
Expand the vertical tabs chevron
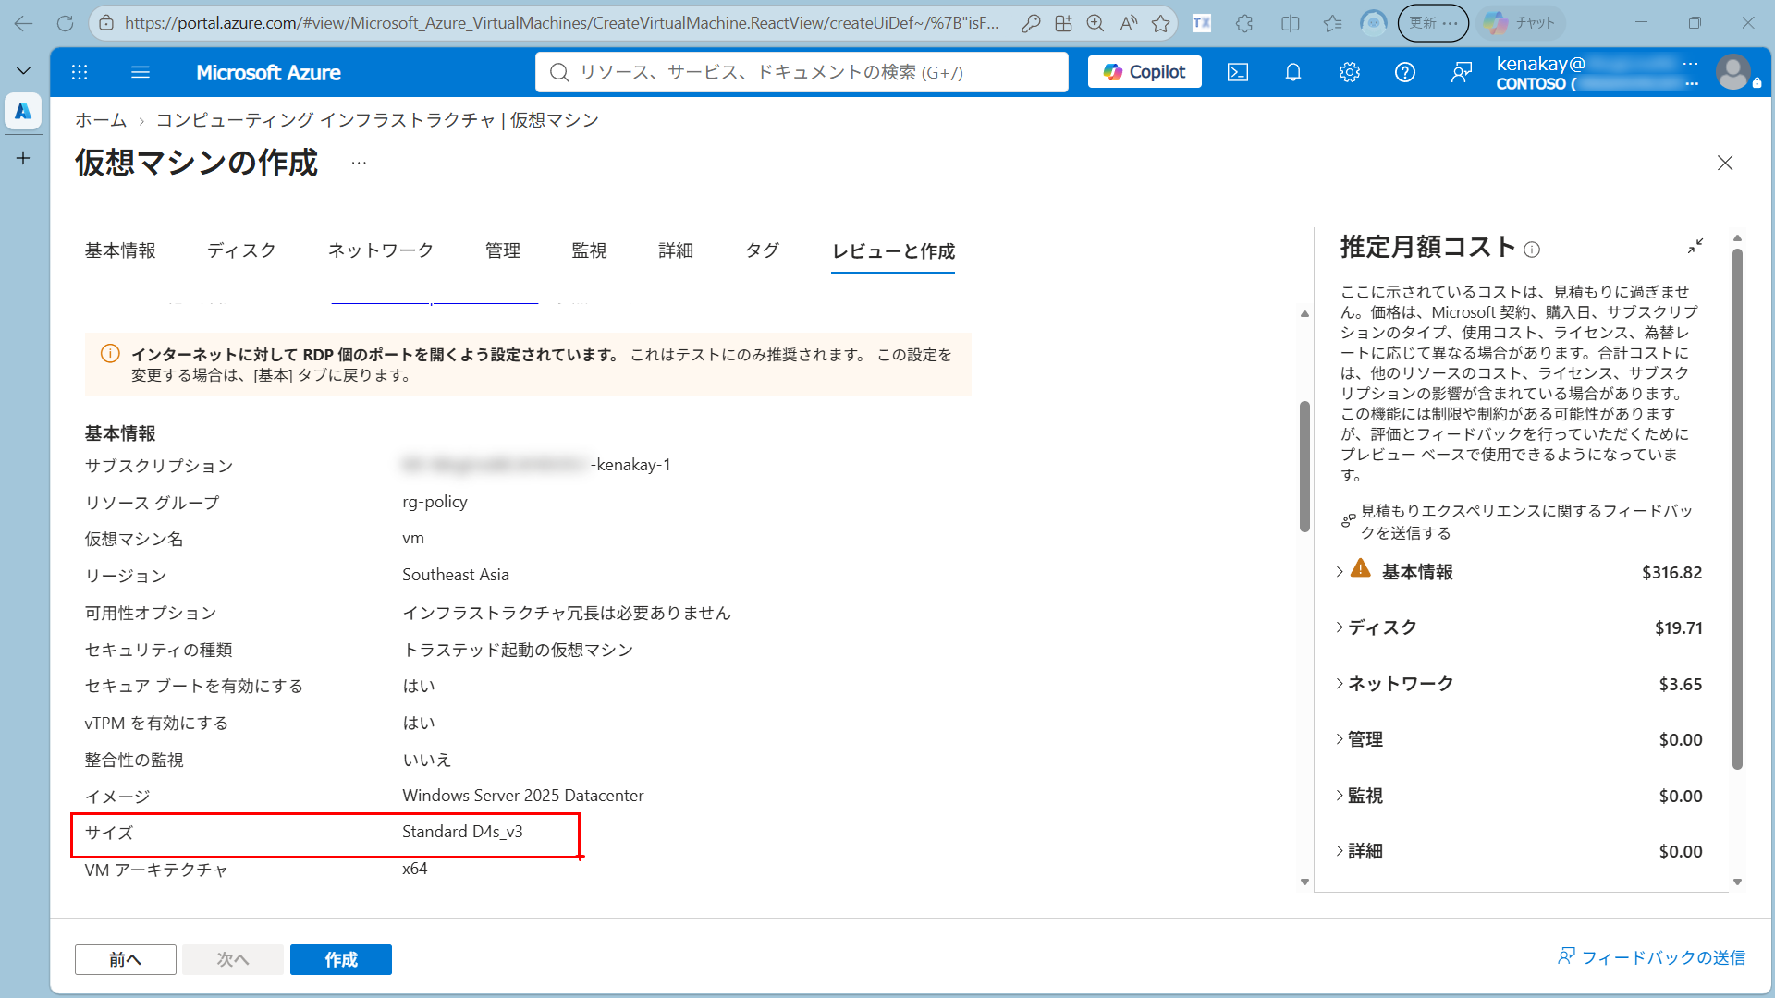pos(23,70)
